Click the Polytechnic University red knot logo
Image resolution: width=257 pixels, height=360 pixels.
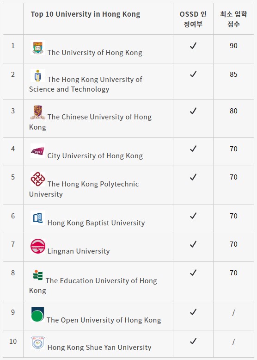38,179
